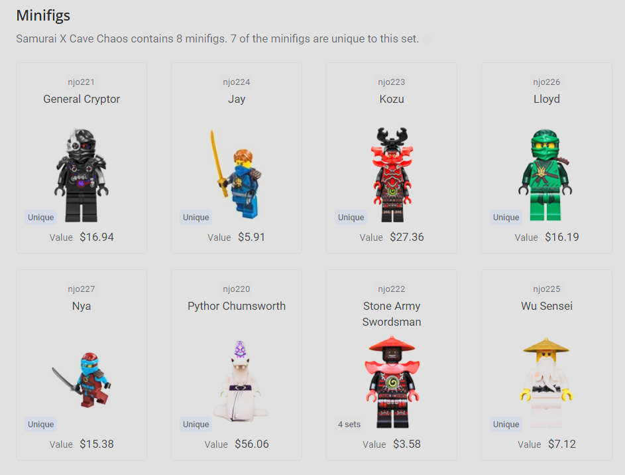Open the General Cryptor minifig image
The width and height of the screenshot is (625, 475).
coord(82,175)
